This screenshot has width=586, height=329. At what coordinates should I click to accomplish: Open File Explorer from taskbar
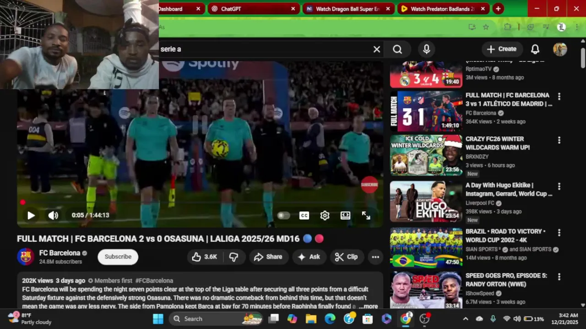coord(311,319)
